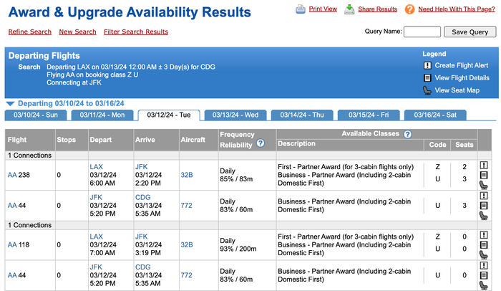Create flight alert for first AA 44 row

(x=484, y=196)
